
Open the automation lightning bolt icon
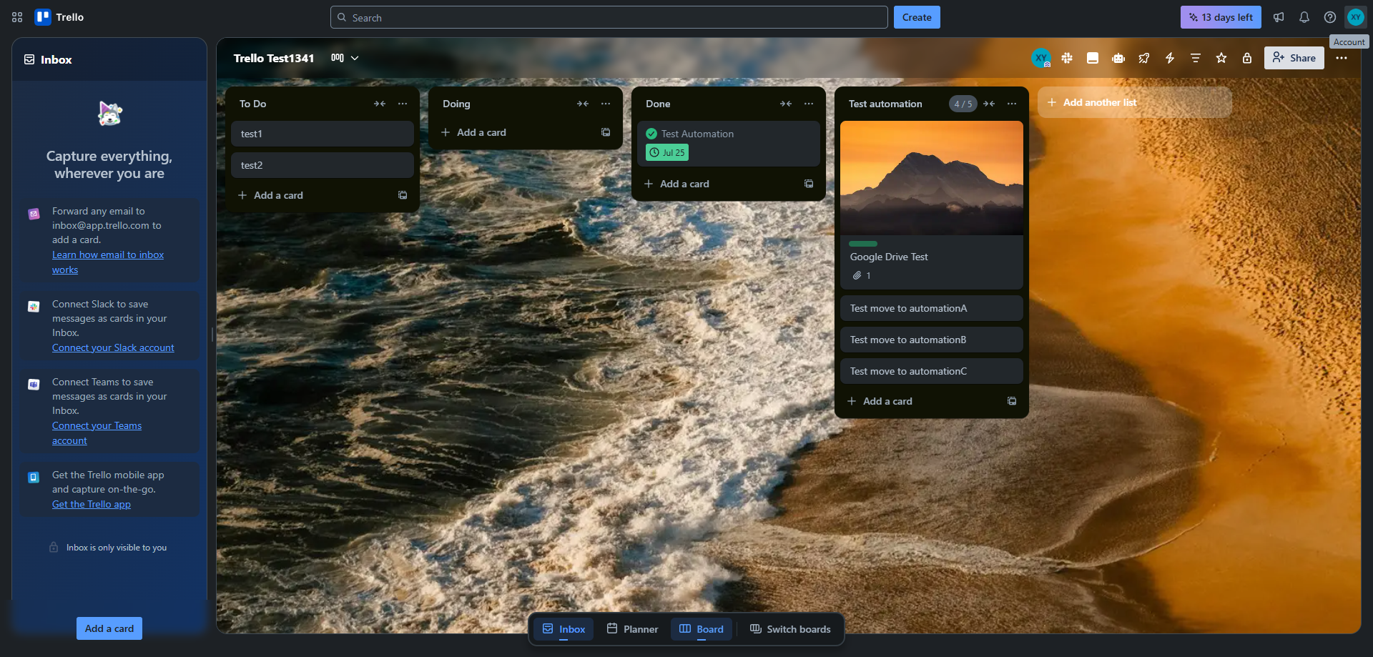tap(1170, 58)
